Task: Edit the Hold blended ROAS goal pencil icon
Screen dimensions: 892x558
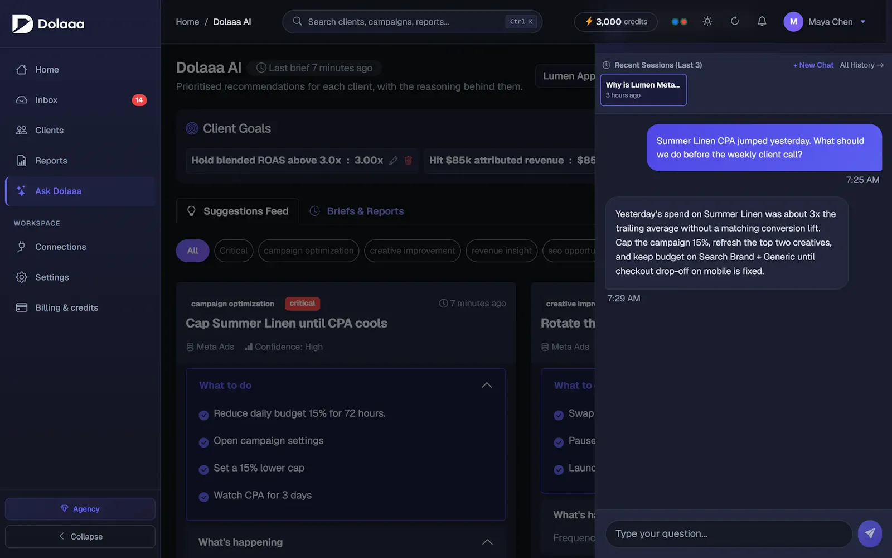Action: pos(394,161)
